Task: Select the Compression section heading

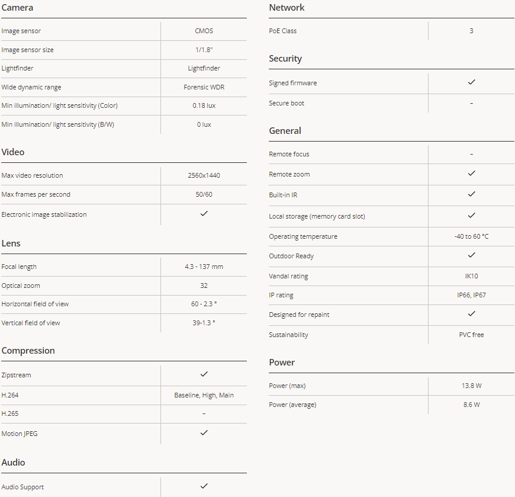Action: coord(28,351)
